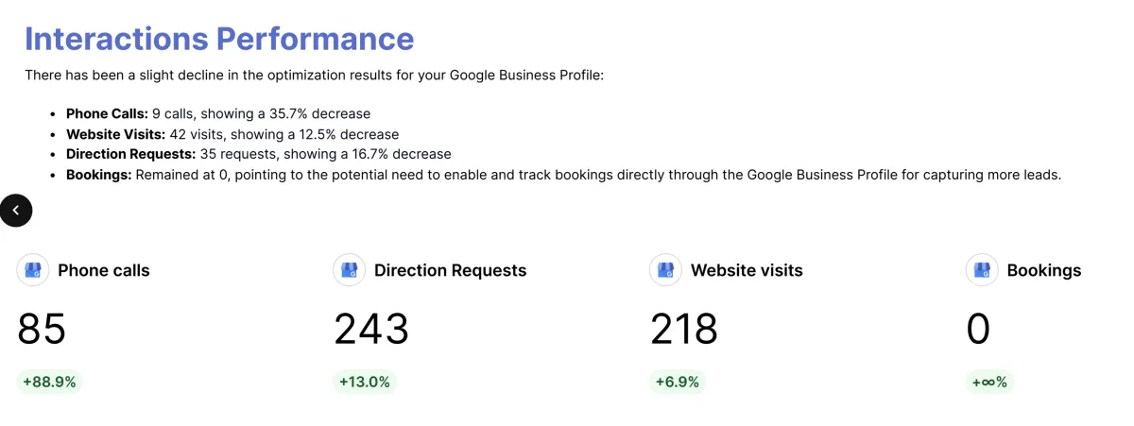
Task: Click the Phone calls metric label
Action: point(104,270)
